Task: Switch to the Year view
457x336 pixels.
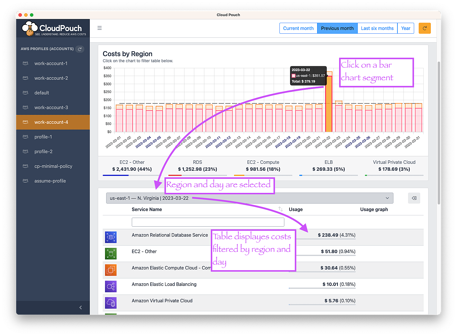Action: coord(406,28)
